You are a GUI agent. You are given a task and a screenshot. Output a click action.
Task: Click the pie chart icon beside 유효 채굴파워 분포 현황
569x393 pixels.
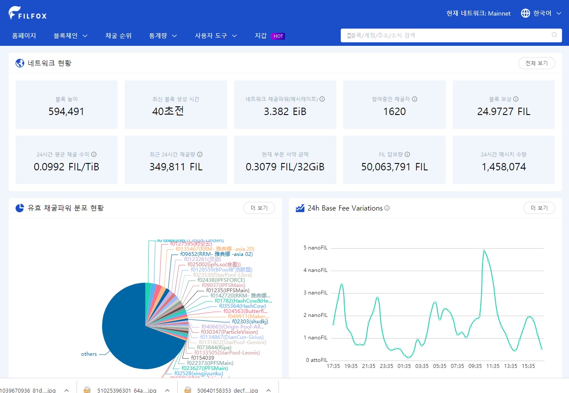pos(19,208)
